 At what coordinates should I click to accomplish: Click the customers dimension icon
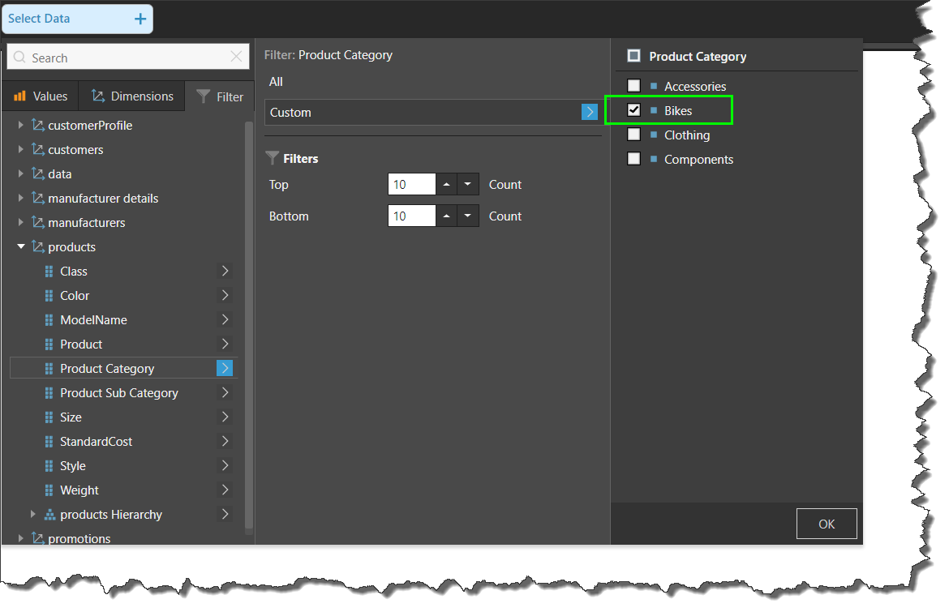point(38,149)
